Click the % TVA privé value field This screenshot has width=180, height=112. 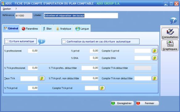[x=33, y=88]
